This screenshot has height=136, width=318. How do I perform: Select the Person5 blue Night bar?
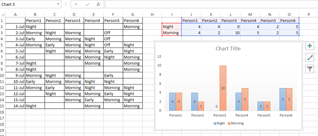[261, 106]
